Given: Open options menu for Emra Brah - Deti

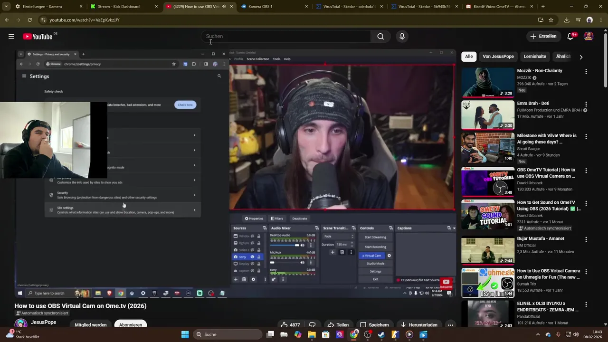Looking at the screenshot, I should pyautogui.click(x=586, y=104).
